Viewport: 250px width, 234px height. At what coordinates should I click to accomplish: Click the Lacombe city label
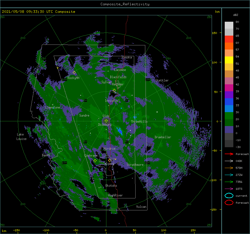tap(120, 70)
